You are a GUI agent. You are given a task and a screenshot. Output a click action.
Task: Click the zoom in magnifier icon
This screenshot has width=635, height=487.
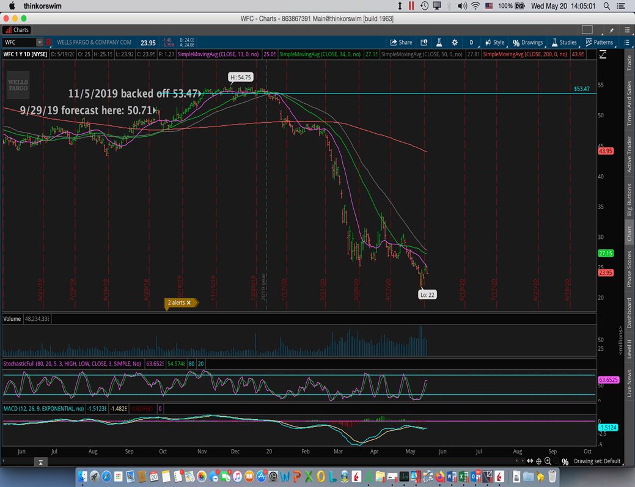point(548,461)
